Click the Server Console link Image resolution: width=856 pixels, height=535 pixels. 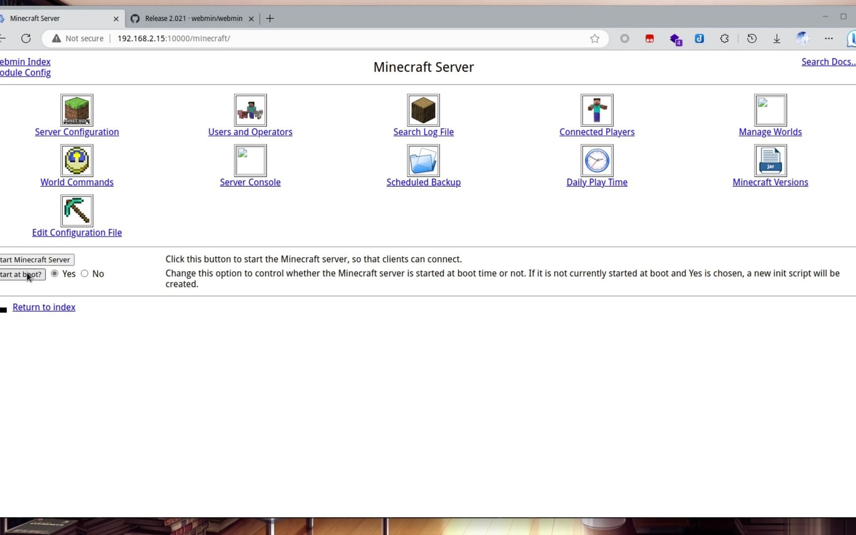(250, 182)
